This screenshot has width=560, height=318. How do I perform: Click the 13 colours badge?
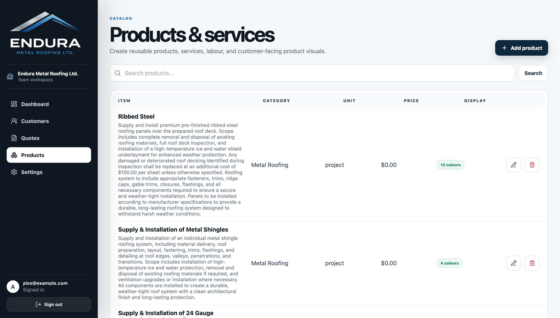coord(450,165)
